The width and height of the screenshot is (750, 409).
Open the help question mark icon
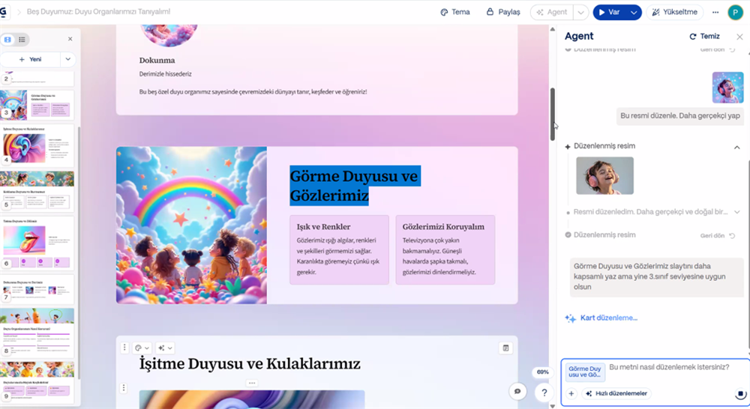tap(543, 391)
